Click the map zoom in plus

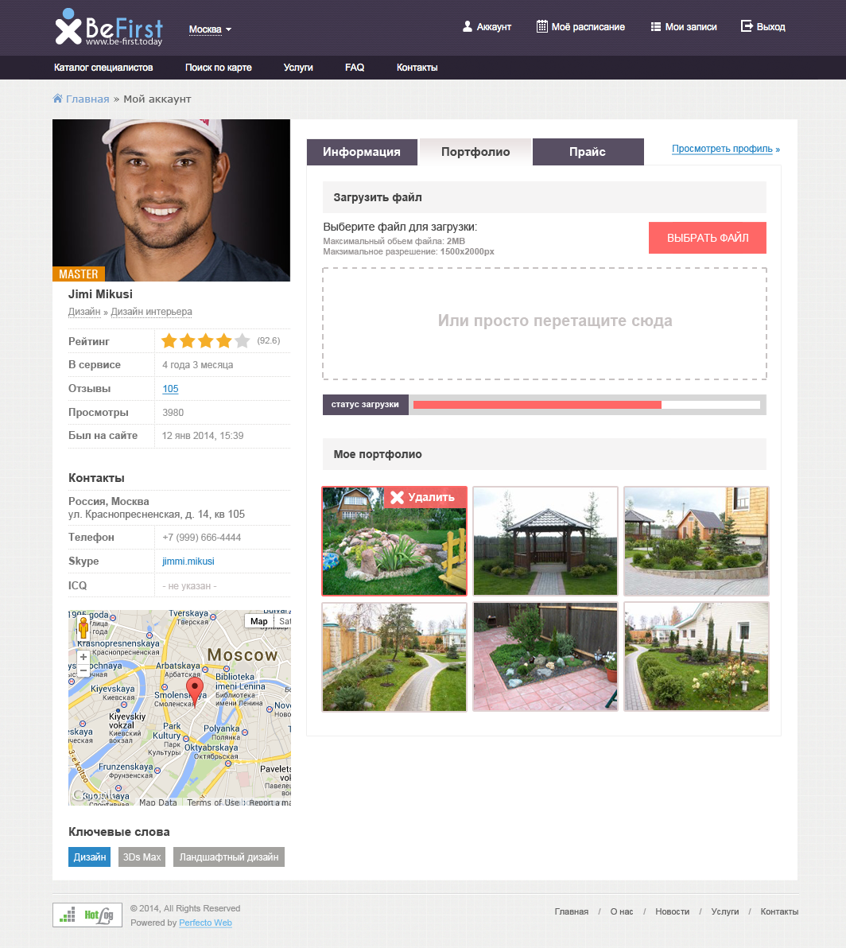coord(83,657)
